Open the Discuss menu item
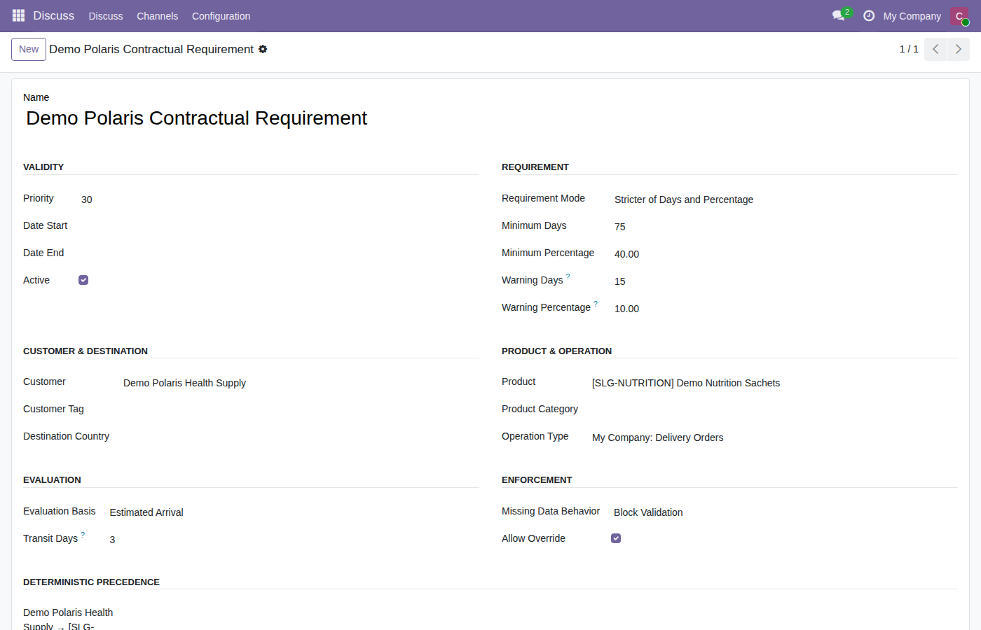The height and width of the screenshot is (630, 981). (106, 15)
